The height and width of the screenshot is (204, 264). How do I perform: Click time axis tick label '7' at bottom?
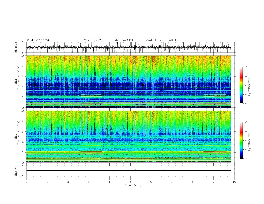click(172, 182)
